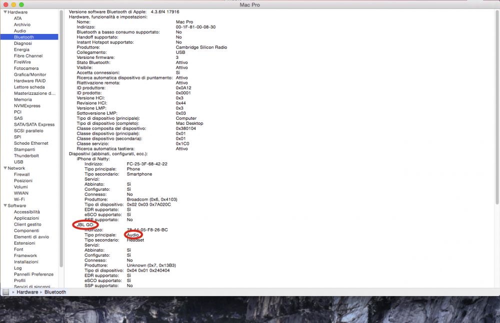Select SPI in the sidebar
The width and height of the screenshot is (500, 323).
coord(17,137)
